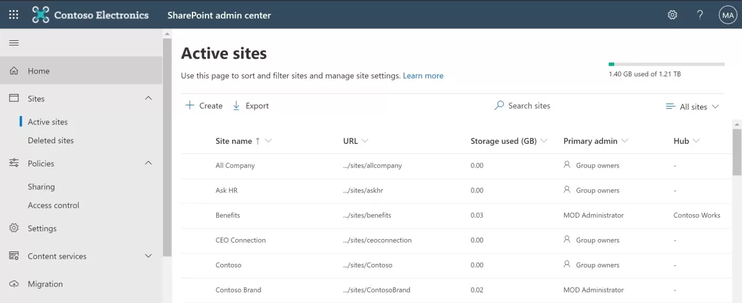Click the .../sites/benefits URL
This screenshot has height=303, width=742.
(367, 215)
